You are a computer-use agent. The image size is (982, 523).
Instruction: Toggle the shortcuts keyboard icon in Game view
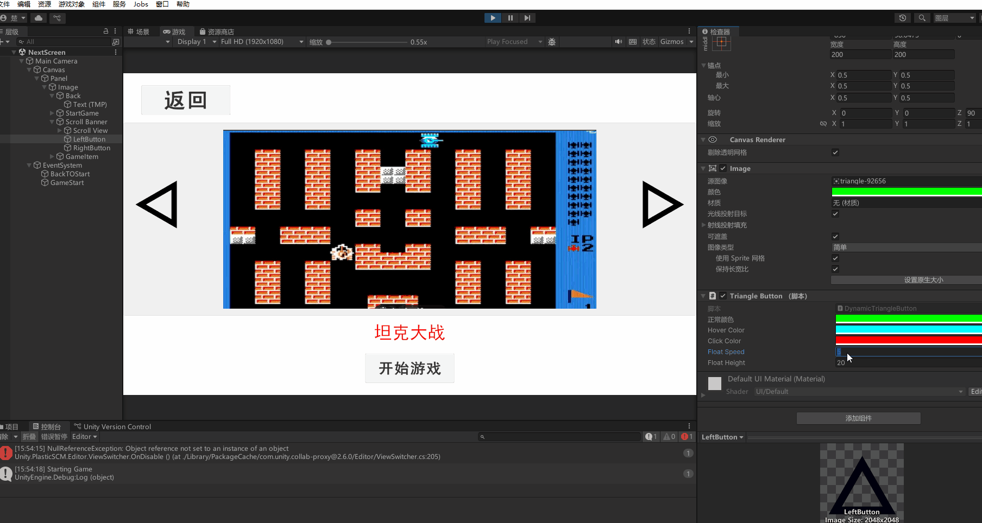click(633, 42)
